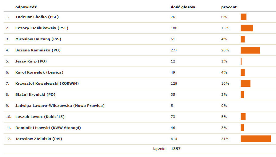This screenshot has height=157, width=276.
Task: Select Leszek Lewoc (Kukiz'15) name
Action: (40, 117)
